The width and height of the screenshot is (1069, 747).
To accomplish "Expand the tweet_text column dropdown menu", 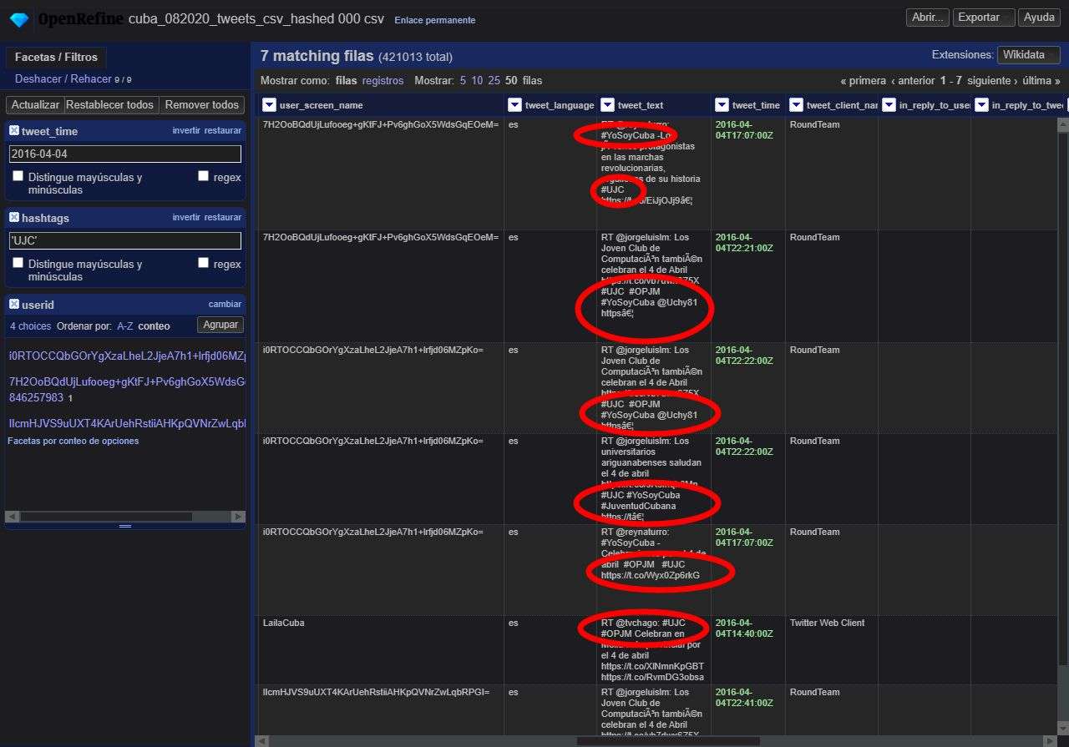I will click(x=607, y=105).
